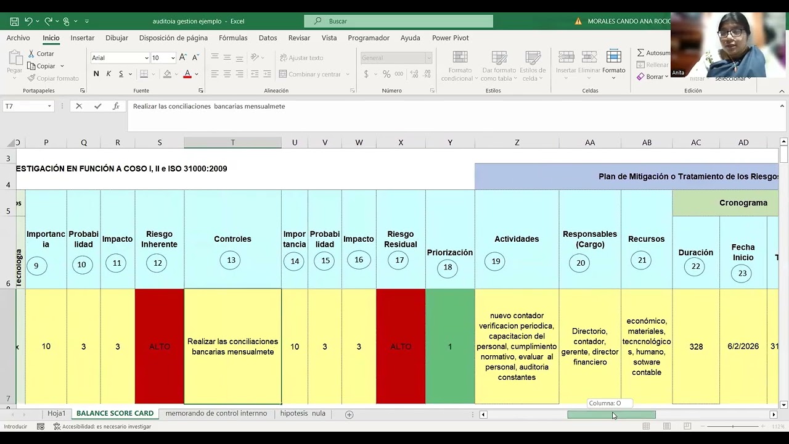Click Combinar y centrar button
Screen dimensions: 789x444
pos(309,74)
